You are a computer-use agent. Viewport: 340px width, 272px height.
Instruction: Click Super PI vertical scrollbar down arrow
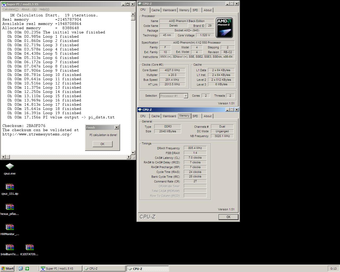[133, 153]
